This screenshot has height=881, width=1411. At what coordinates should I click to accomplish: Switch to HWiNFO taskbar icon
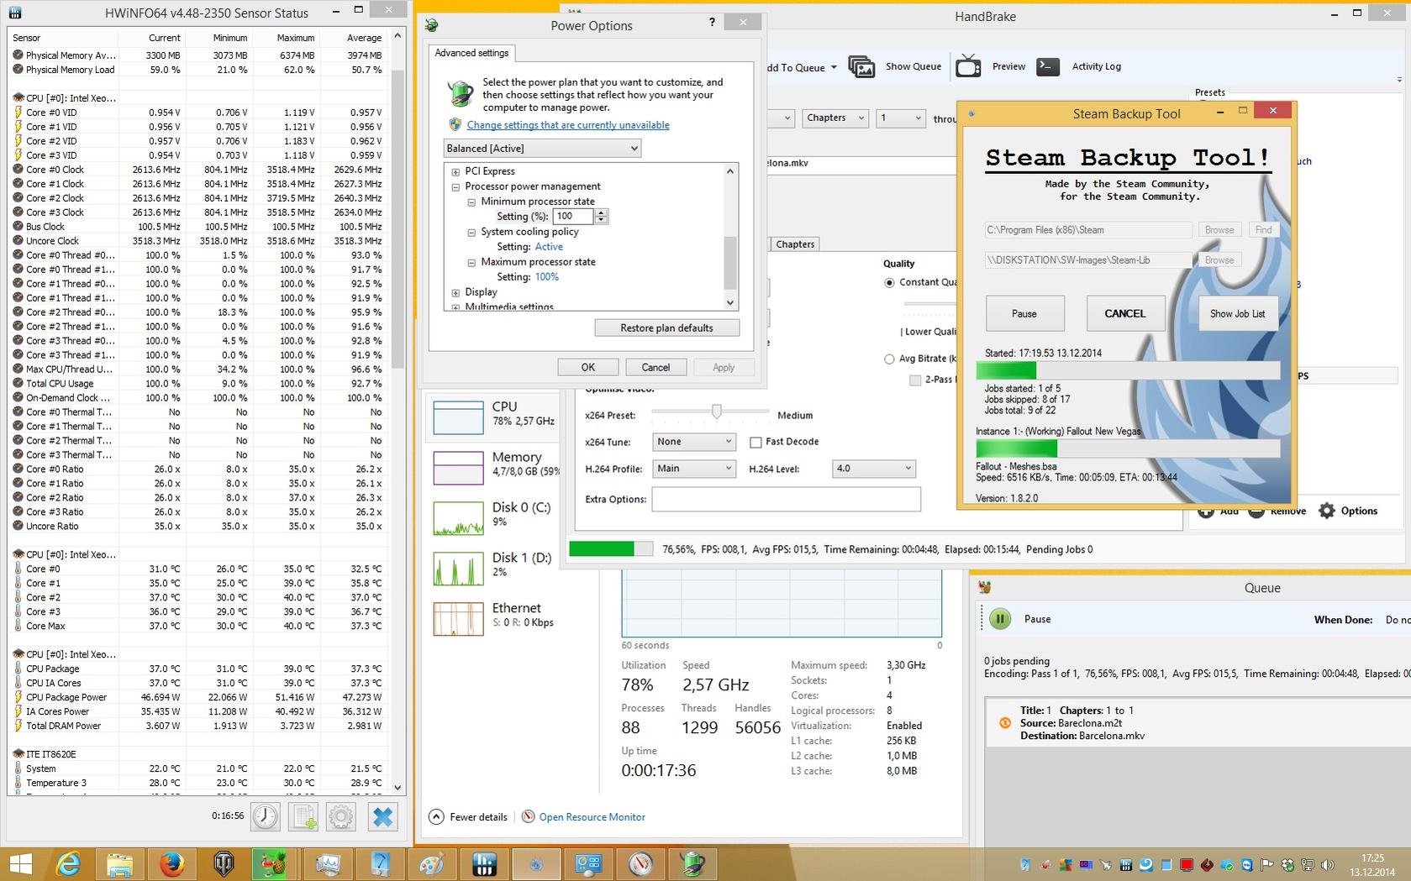click(484, 863)
